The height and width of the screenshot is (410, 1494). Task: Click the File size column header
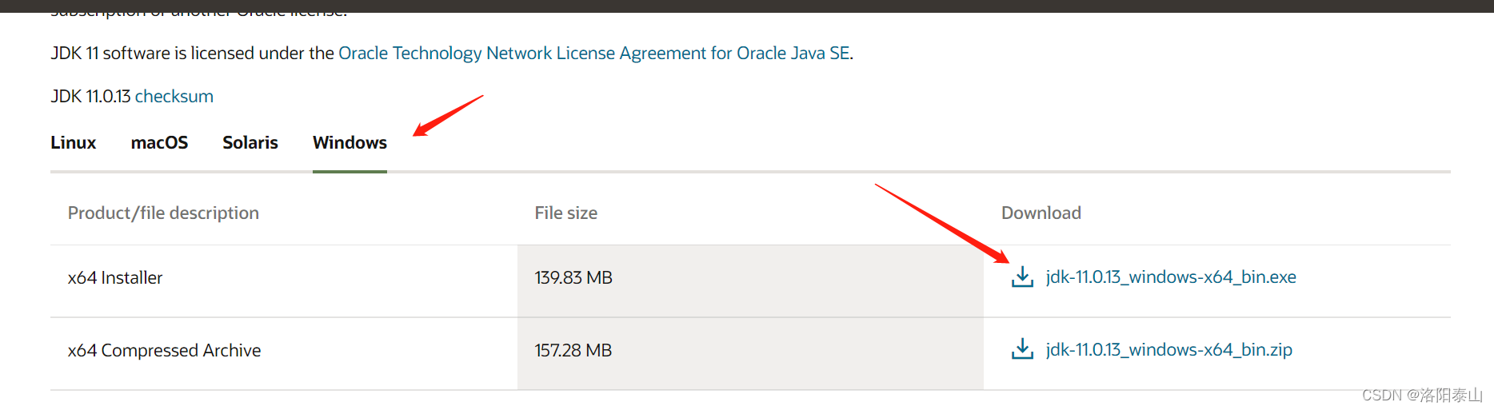click(565, 213)
